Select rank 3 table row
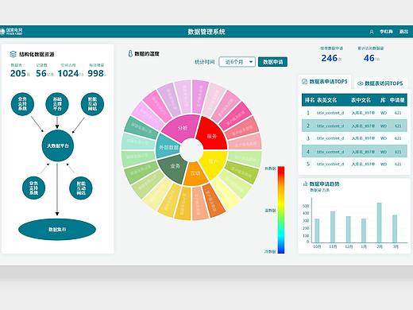 pos(354,138)
